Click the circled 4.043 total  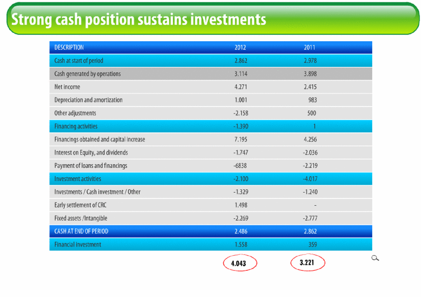click(240, 263)
